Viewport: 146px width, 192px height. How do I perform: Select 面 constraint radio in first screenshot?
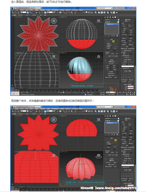[122, 26]
